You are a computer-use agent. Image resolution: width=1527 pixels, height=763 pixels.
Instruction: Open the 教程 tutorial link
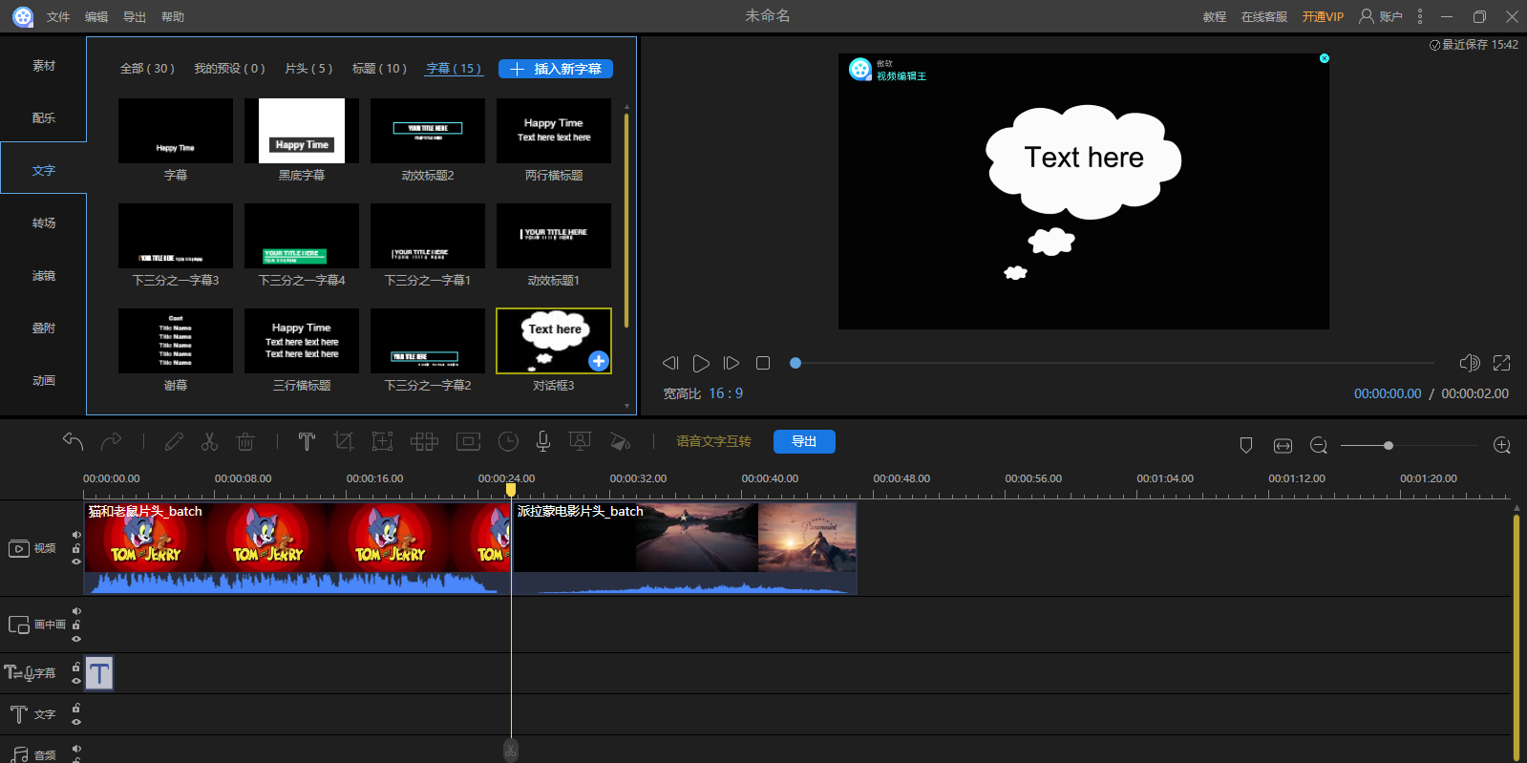(1215, 17)
